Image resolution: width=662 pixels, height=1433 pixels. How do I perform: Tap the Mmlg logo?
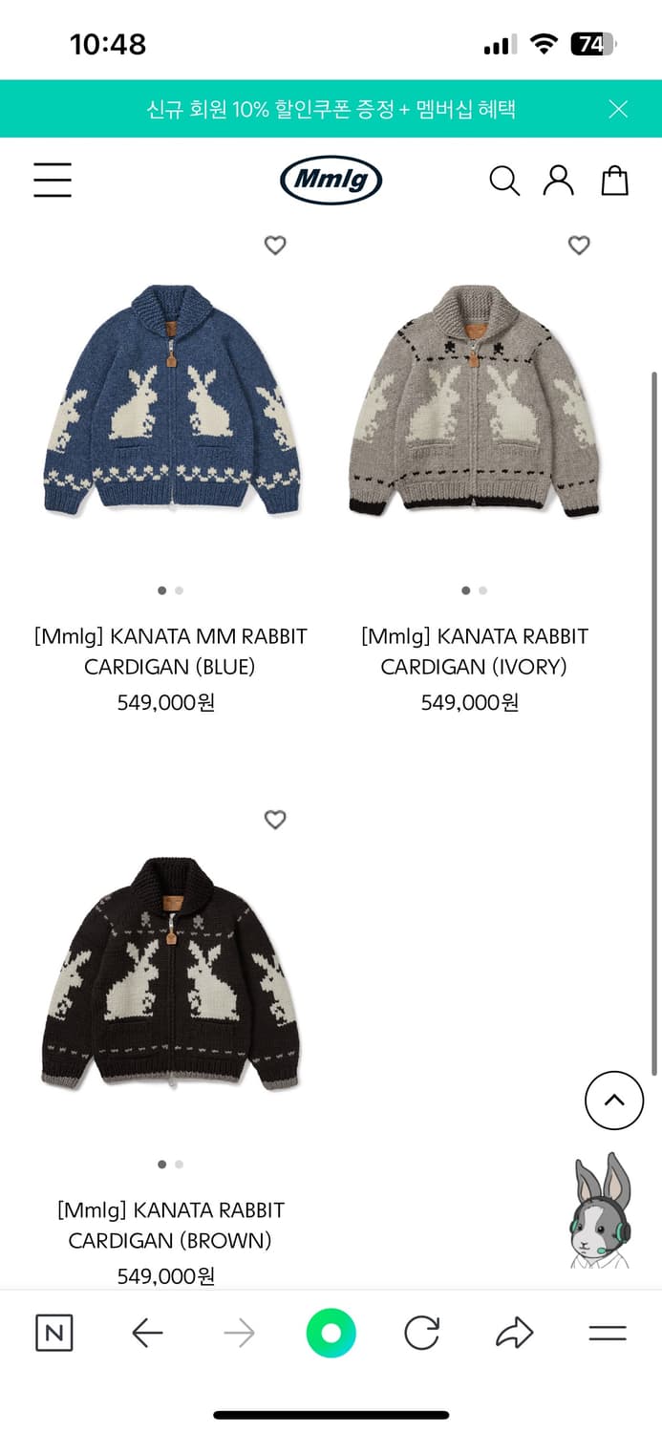(331, 180)
